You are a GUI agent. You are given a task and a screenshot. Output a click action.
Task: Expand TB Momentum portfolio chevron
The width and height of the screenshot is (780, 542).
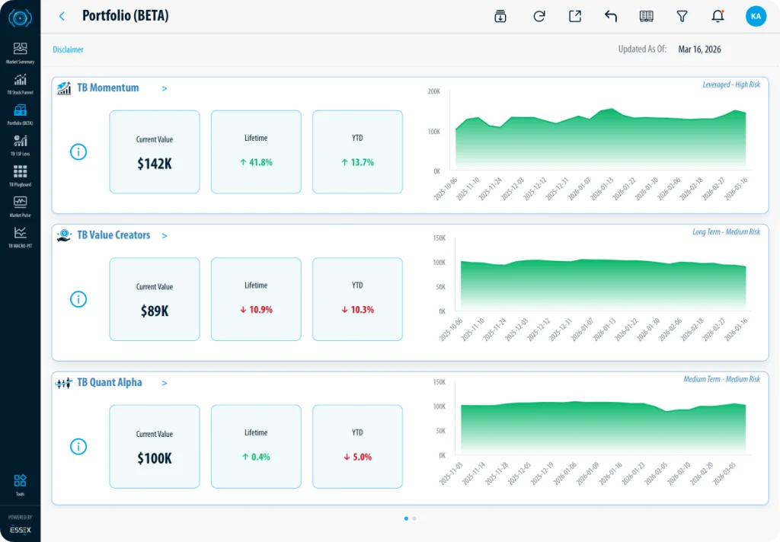click(x=165, y=89)
